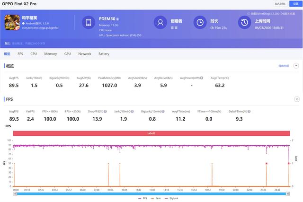Click the right handle of the time range slider
The width and height of the screenshot is (303, 202).
[288, 193]
